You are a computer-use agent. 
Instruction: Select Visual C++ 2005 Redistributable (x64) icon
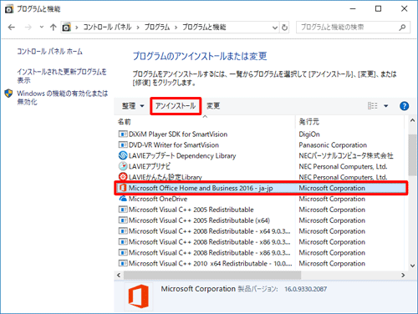123,220
